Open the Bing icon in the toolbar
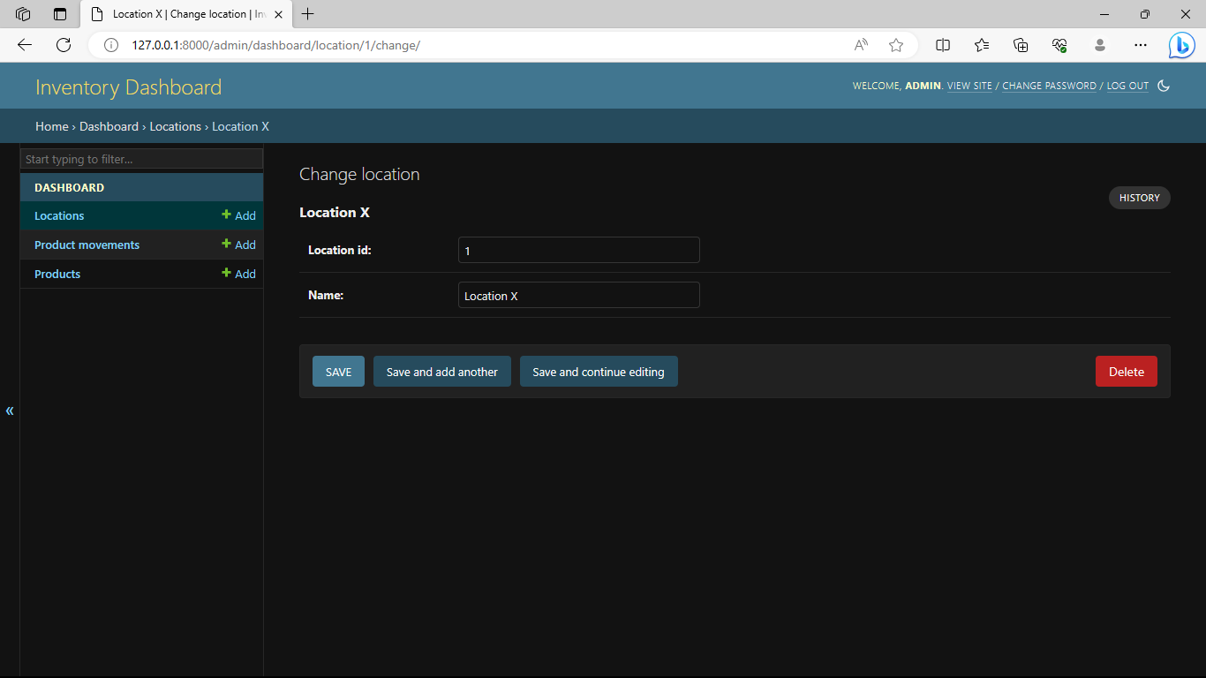This screenshot has height=678, width=1206. pos(1181,45)
